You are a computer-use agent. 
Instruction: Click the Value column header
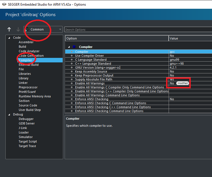(190, 38)
